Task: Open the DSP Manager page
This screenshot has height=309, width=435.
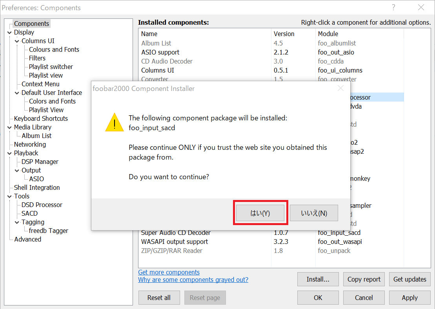Action: 40,162
